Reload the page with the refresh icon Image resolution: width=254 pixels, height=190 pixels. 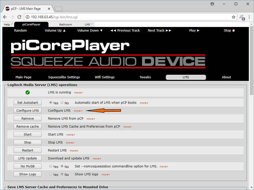(19, 17)
